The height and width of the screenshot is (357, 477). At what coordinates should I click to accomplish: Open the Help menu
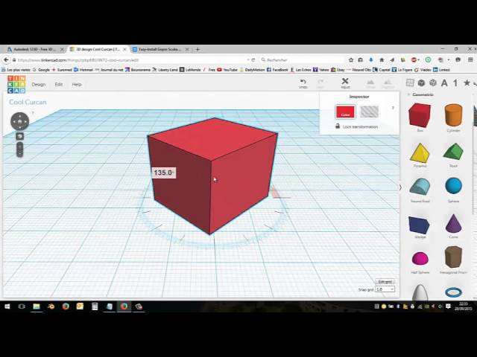pyautogui.click(x=77, y=84)
